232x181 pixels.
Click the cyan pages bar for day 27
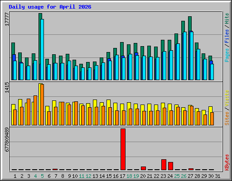[x=192, y=56]
